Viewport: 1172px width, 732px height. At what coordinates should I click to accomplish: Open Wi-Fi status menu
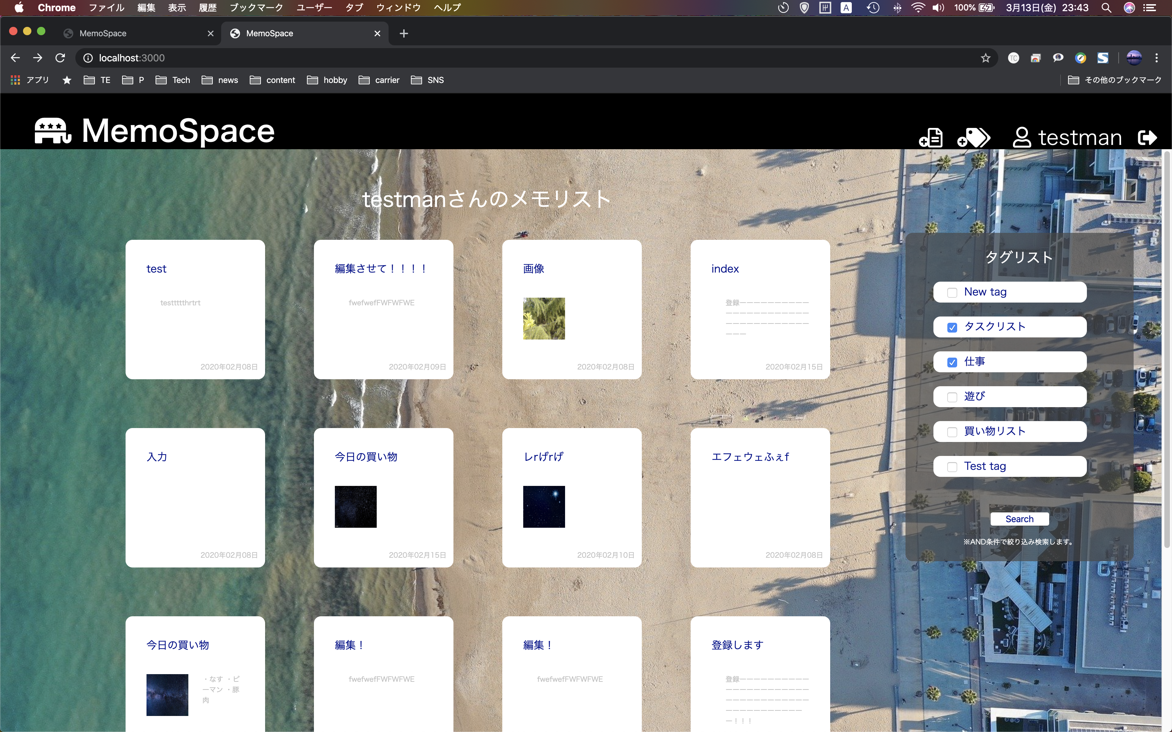pos(918,8)
